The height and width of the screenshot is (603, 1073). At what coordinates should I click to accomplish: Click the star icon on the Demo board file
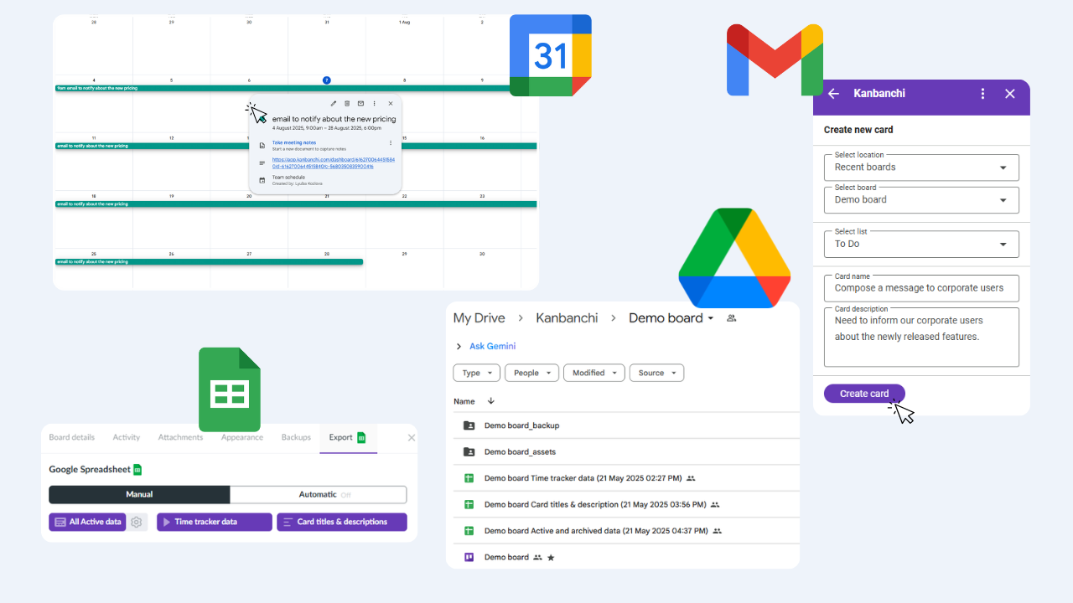[x=551, y=558]
